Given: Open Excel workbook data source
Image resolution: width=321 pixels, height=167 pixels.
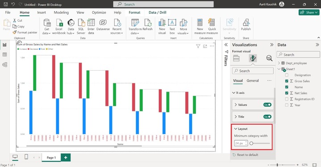Looking at the screenshot, I should pos(59,27).
